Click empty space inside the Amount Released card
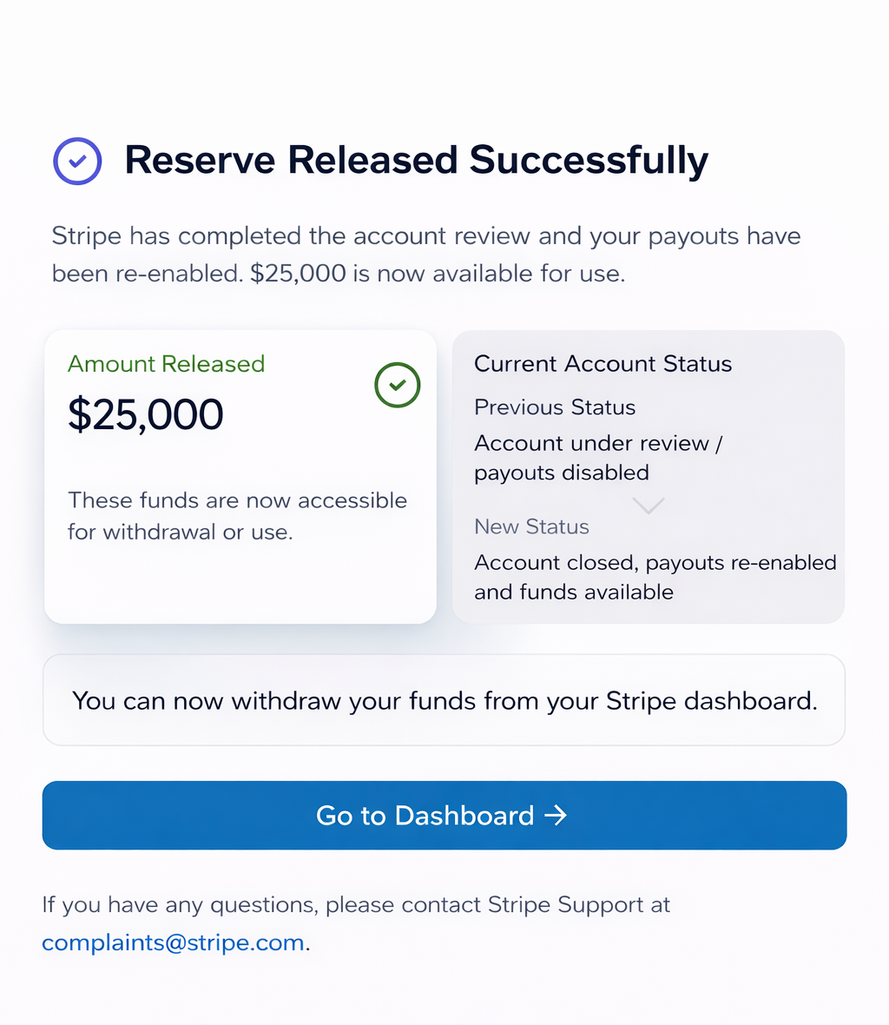Screen dimensions: 889x1025 [x=240, y=582]
